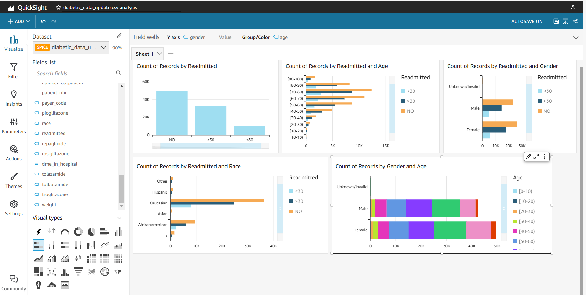Click the Search fields input box

pyautogui.click(x=79, y=73)
